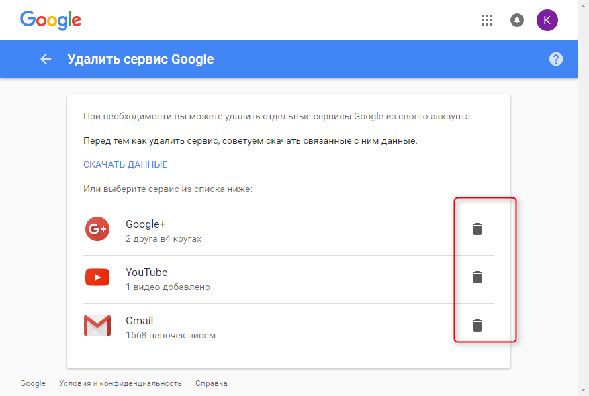This screenshot has width=589, height=396.
Task: Open help question mark icon
Action: pos(556,59)
